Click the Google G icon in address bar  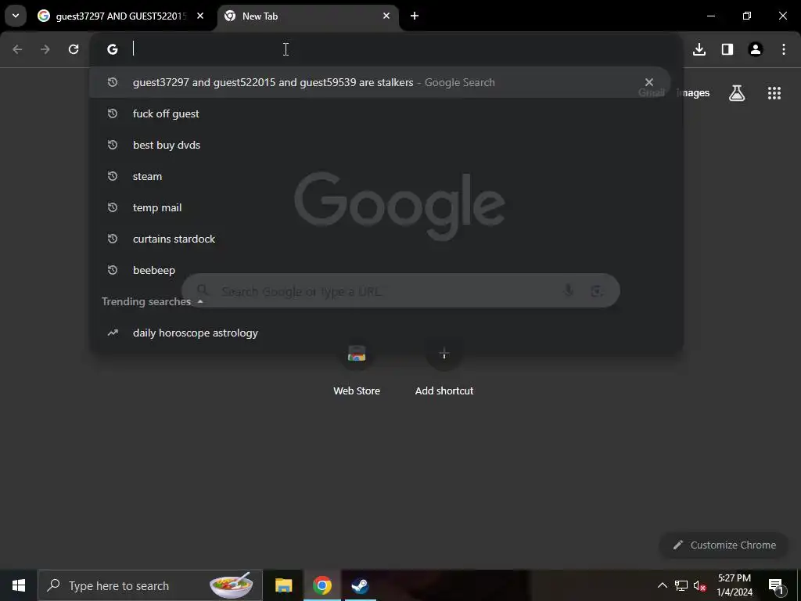[113, 49]
